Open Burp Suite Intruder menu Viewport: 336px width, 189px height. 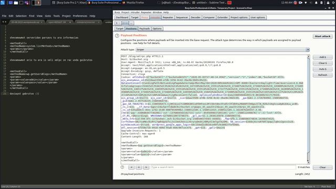pyautogui.click(x=135, y=13)
